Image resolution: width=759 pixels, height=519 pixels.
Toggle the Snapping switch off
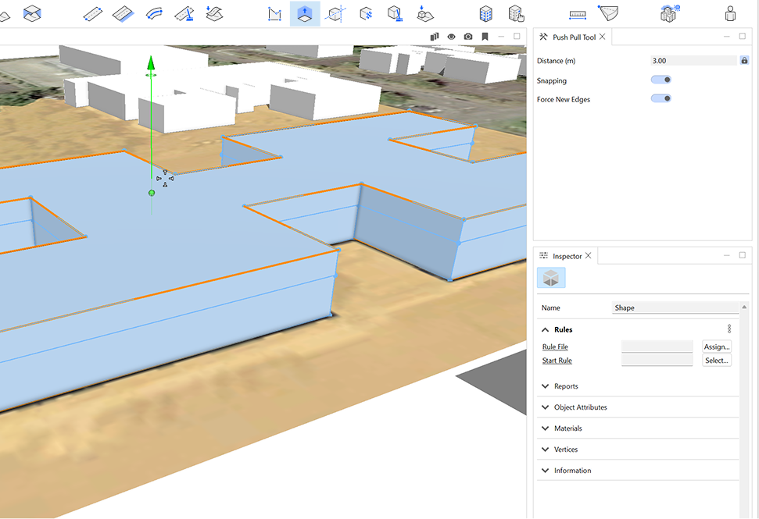point(661,80)
